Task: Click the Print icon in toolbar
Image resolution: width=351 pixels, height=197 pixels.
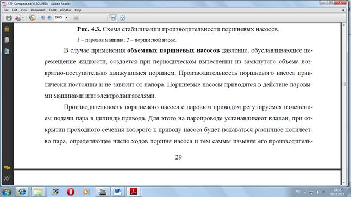Action: (x=9, y=18)
